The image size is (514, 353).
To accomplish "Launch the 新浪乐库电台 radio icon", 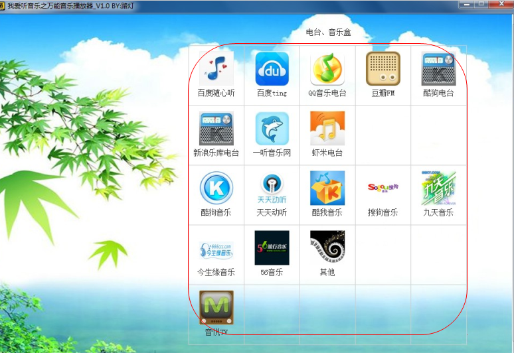I will (216, 128).
